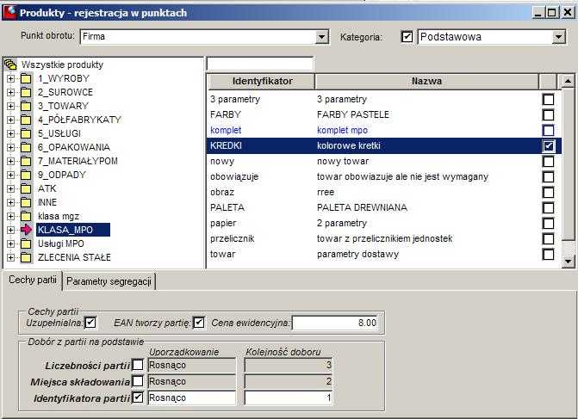Check the box for 3 parametry row
The width and height of the screenshot is (578, 419).
[x=548, y=100]
